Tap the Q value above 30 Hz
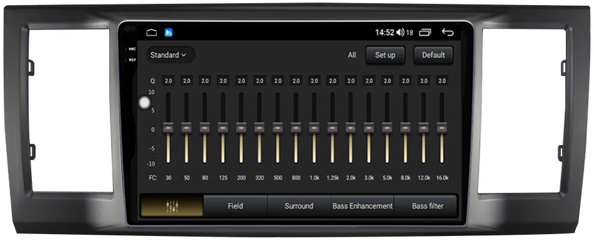 pos(168,81)
